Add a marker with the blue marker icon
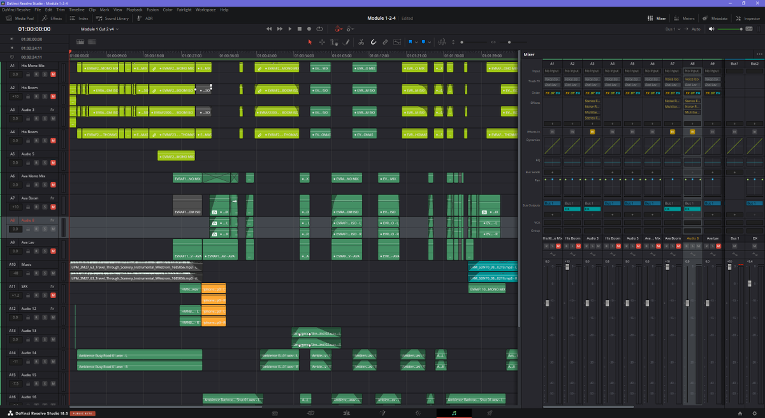Image resolution: width=765 pixels, height=418 pixels. tap(423, 42)
